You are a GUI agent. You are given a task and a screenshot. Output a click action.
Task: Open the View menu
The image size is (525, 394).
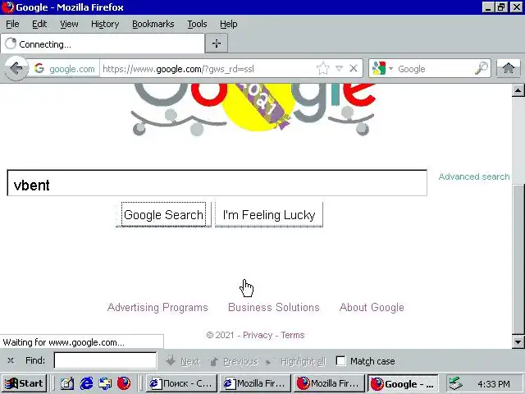tap(69, 24)
